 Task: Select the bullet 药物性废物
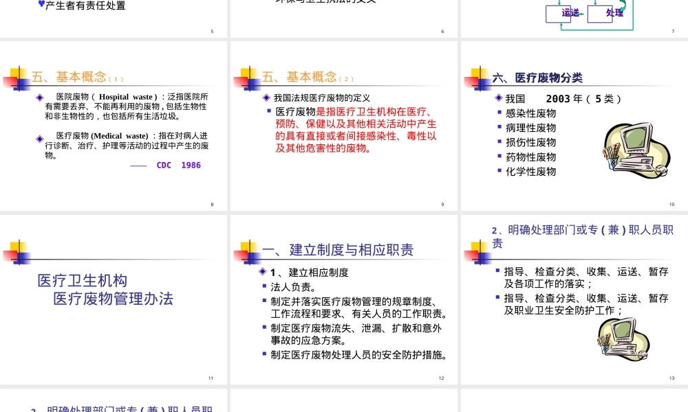point(530,157)
